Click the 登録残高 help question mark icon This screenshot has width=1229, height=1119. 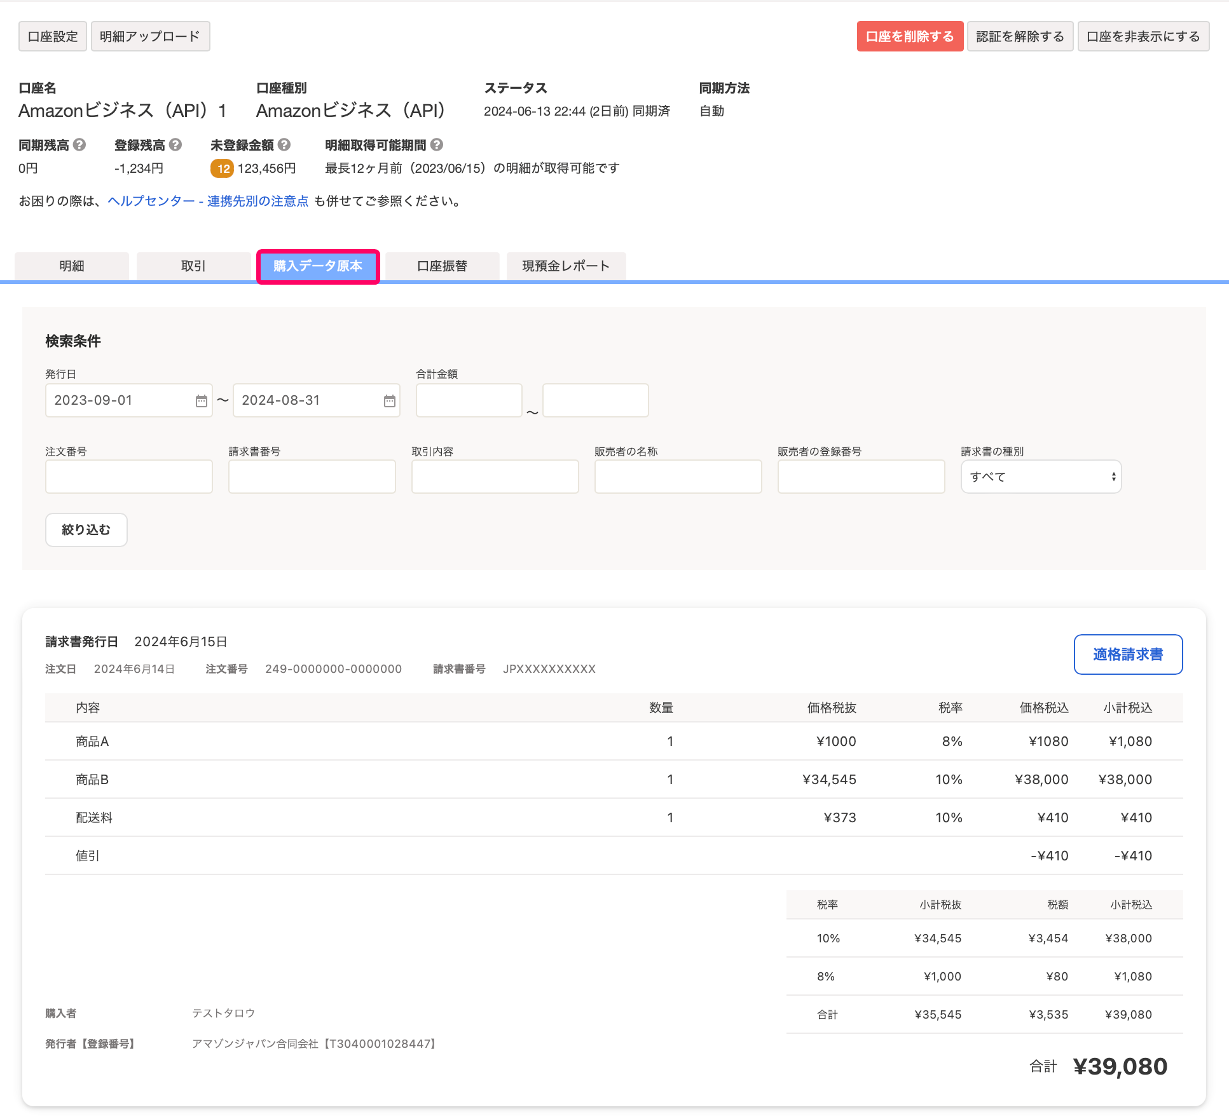point(175,145)
